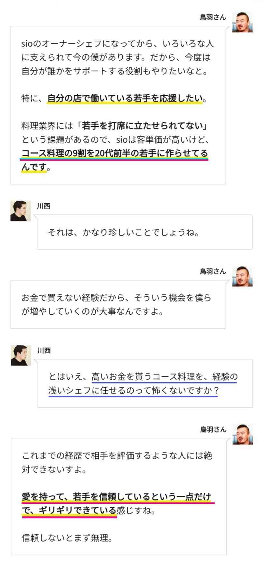263x566 pixels.
Task: Click underlined text 浅いシェフに任せるのって怖くないですか？
Action: pos(133,391)
